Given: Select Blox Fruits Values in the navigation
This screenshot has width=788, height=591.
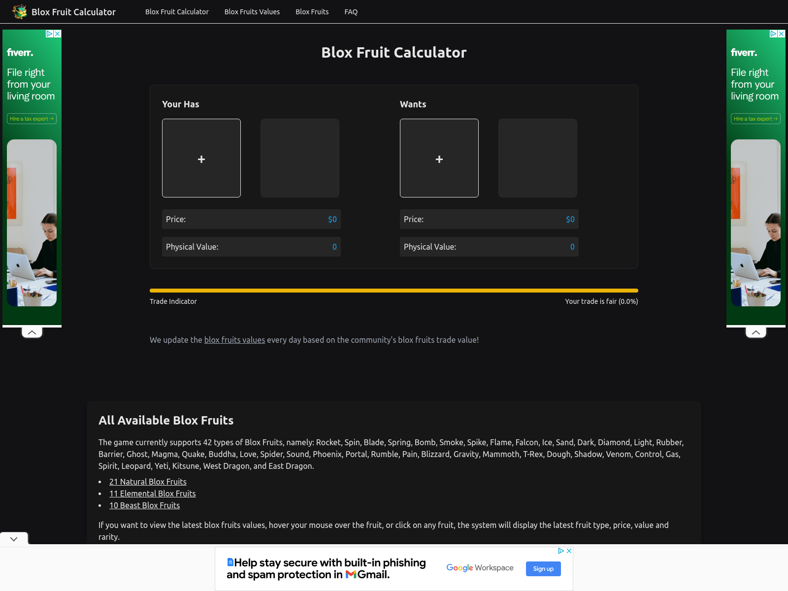Looking at the screenshot, I should 252,11.
